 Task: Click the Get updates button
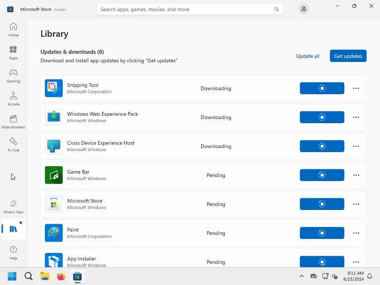click(348, 56)
